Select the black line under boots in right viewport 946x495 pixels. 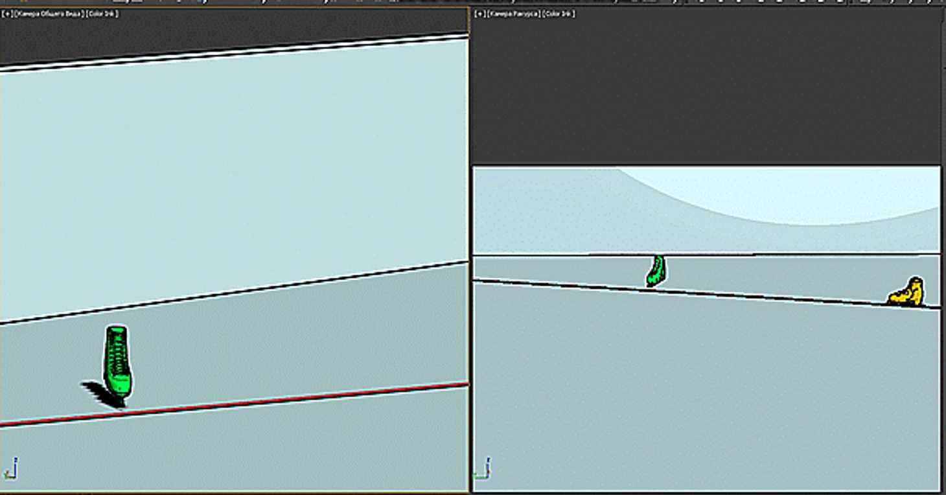(745, 294)
